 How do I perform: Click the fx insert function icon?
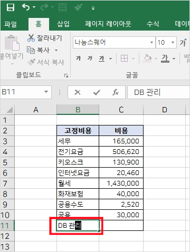pos(116,92)
